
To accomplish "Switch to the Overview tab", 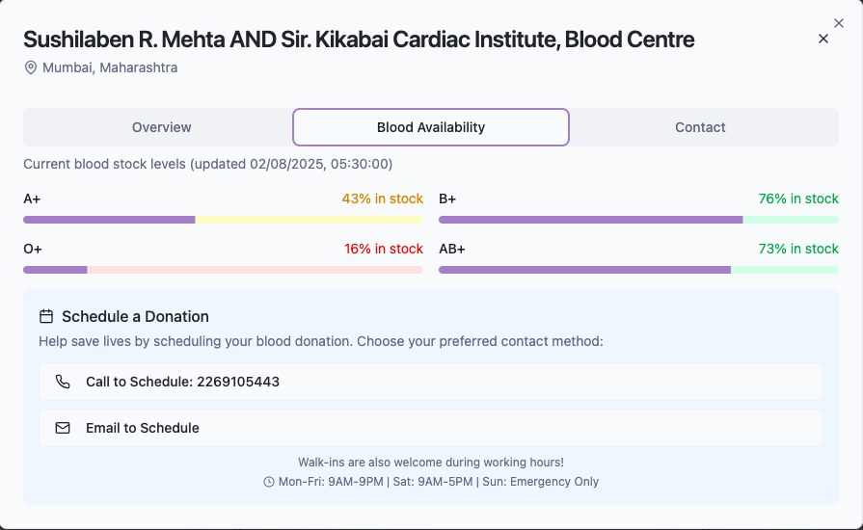I will pos(161,127).
